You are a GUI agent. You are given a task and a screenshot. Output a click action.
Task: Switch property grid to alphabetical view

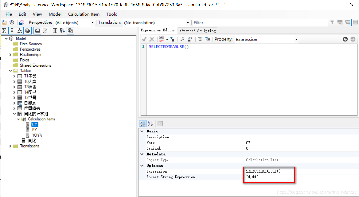(150, 124)
